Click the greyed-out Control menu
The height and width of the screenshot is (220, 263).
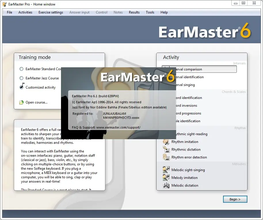[102, 12]
